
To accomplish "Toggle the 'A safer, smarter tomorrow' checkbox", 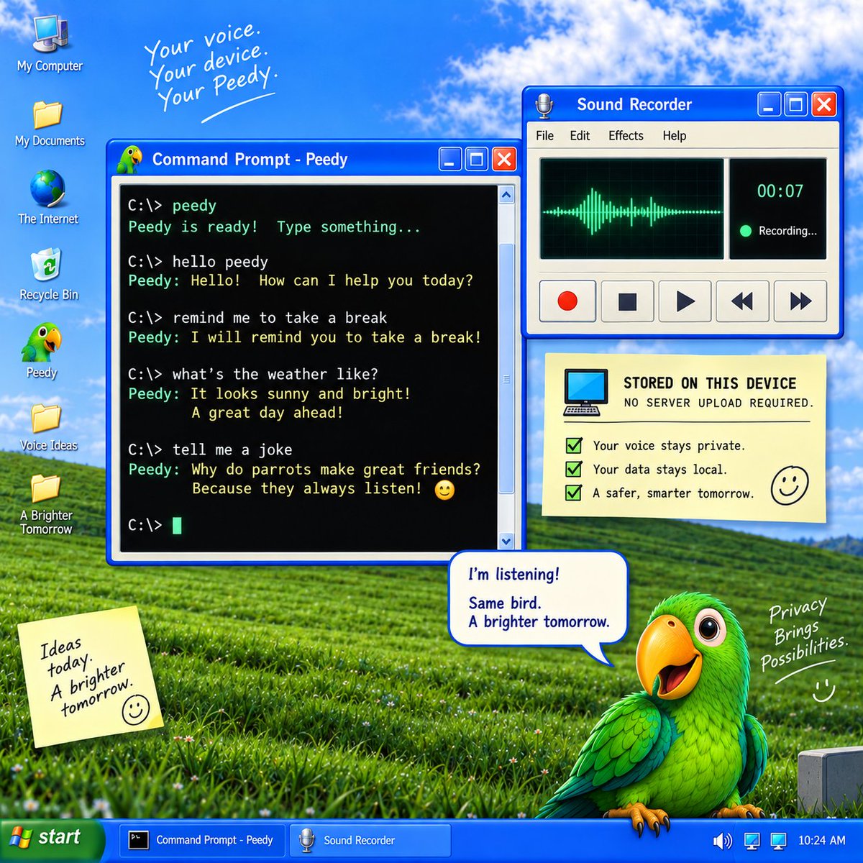I will (x=574, y=493).
